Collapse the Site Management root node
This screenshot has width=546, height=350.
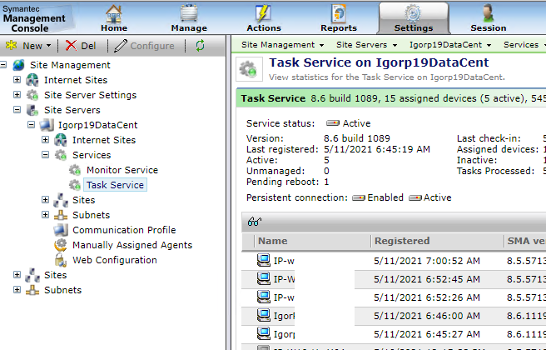click(2, 65)
